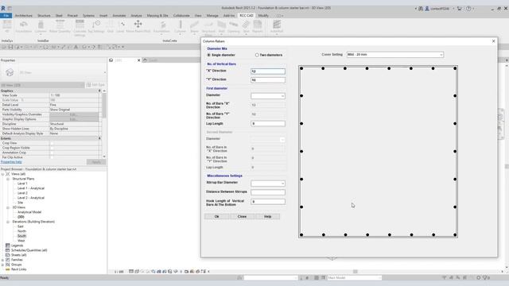Collapse the Structural Plans tree node

tap(8, 179)
